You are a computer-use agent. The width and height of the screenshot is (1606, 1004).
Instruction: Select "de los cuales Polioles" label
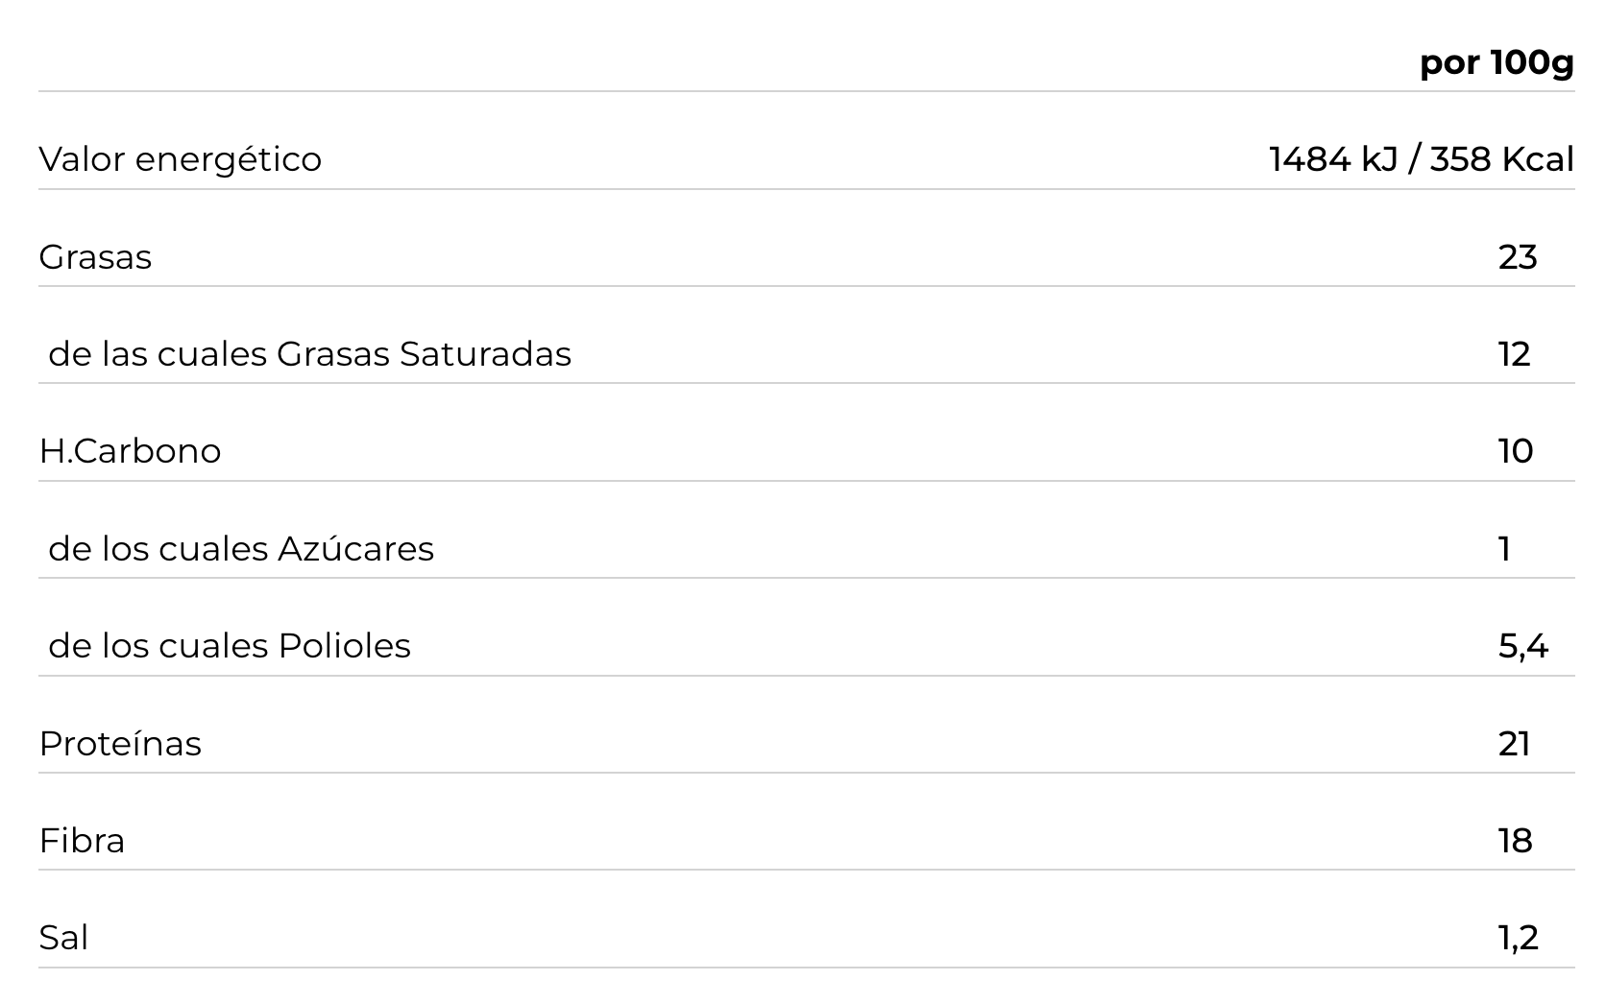(230, 646)
